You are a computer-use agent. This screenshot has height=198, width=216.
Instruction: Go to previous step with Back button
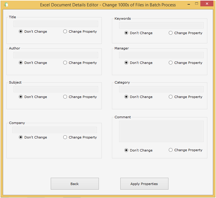75,184
